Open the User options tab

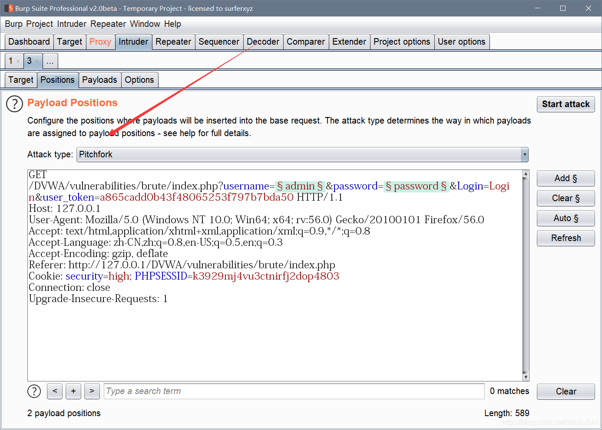pyautogui.click(x=462, y=42)
